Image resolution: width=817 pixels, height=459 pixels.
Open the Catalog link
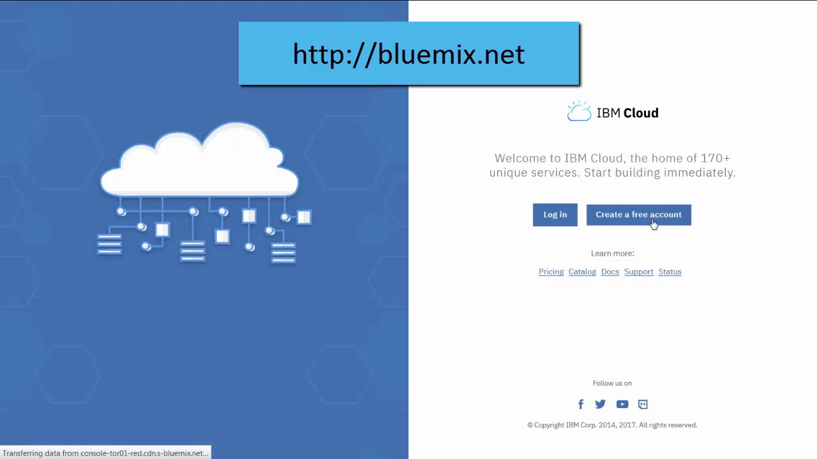(582, 272)
